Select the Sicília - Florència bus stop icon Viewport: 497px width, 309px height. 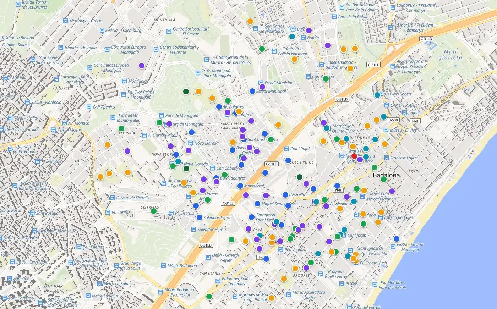(27, 102)
